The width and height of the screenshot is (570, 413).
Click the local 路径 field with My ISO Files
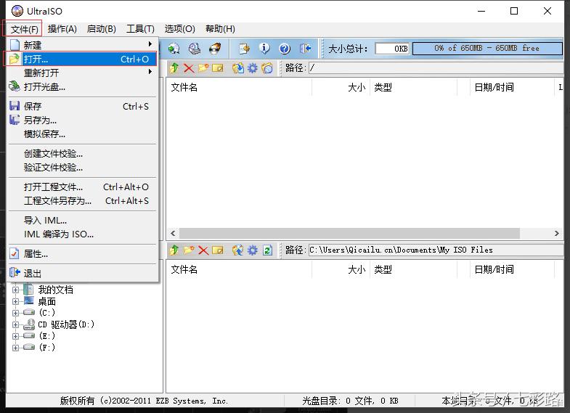click(x=436, y=250)
